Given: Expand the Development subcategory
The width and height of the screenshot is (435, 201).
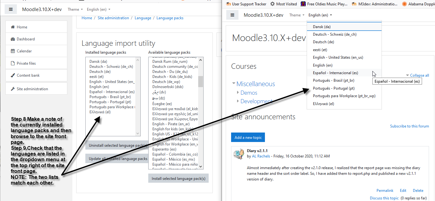Looking at the screenshot, I should [x=238, y=101].
